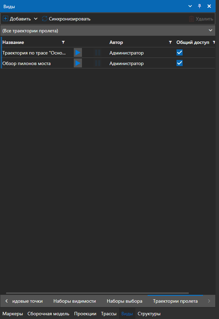Uncheck shared access for "Обзор пилонов моста"
This screenshot has height=319, width=219.
(x=180, y=63)
